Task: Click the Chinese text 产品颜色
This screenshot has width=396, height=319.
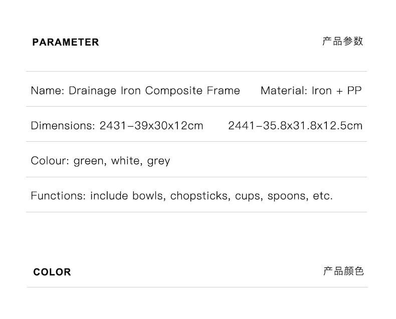Action: tap(343, 271)
